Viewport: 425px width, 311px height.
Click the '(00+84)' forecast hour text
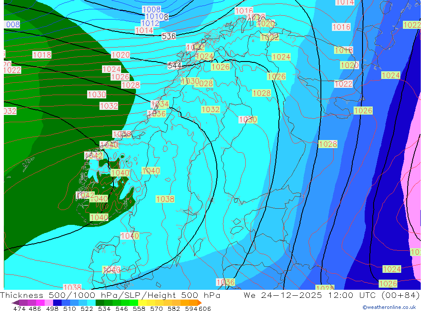(x=401, y=295)
